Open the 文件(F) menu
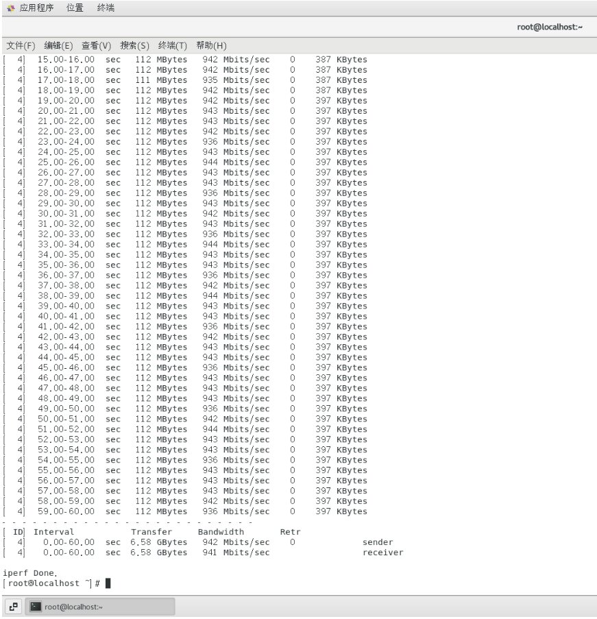 (x=21, y=46)
